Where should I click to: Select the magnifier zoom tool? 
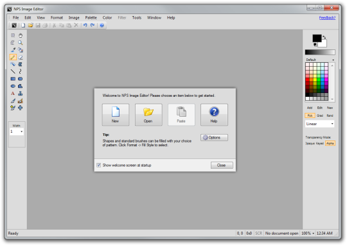21,42
